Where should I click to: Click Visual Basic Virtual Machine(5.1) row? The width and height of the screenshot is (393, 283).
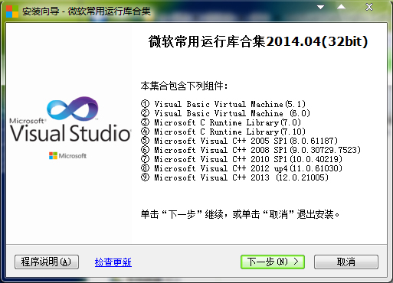(223, 104)
